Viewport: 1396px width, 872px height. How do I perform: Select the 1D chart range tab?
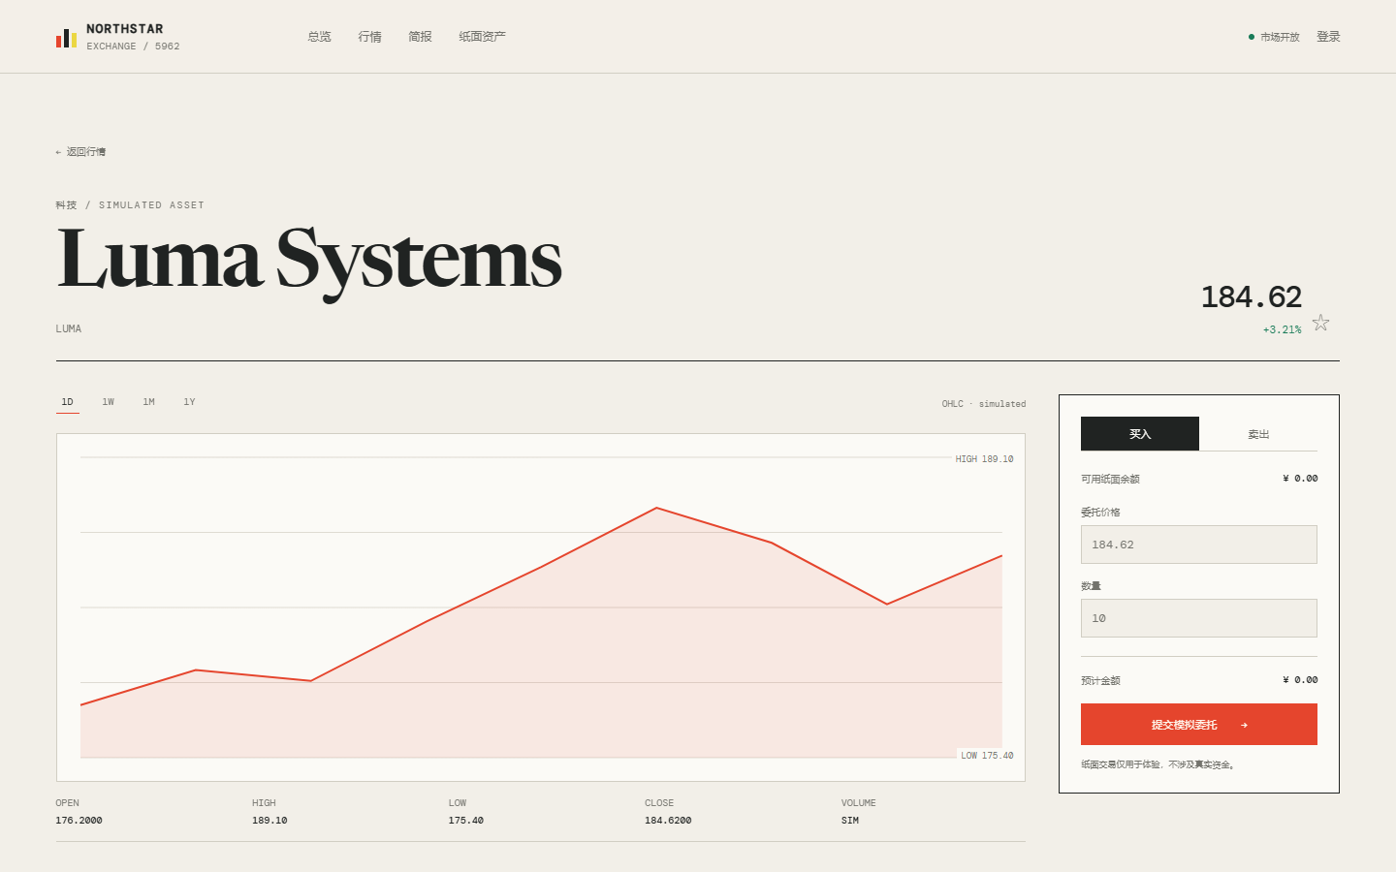67,402
